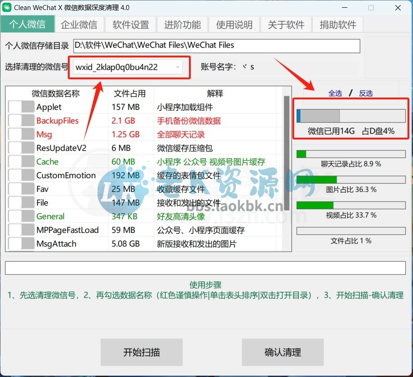Select the CustomEmotion name cell
Screen dimensions: 413x377
point(66,176)
